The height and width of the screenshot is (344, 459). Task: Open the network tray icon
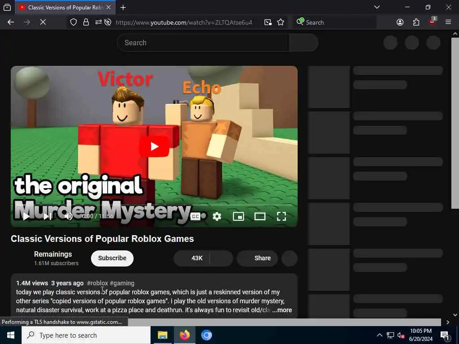(390, 335)
